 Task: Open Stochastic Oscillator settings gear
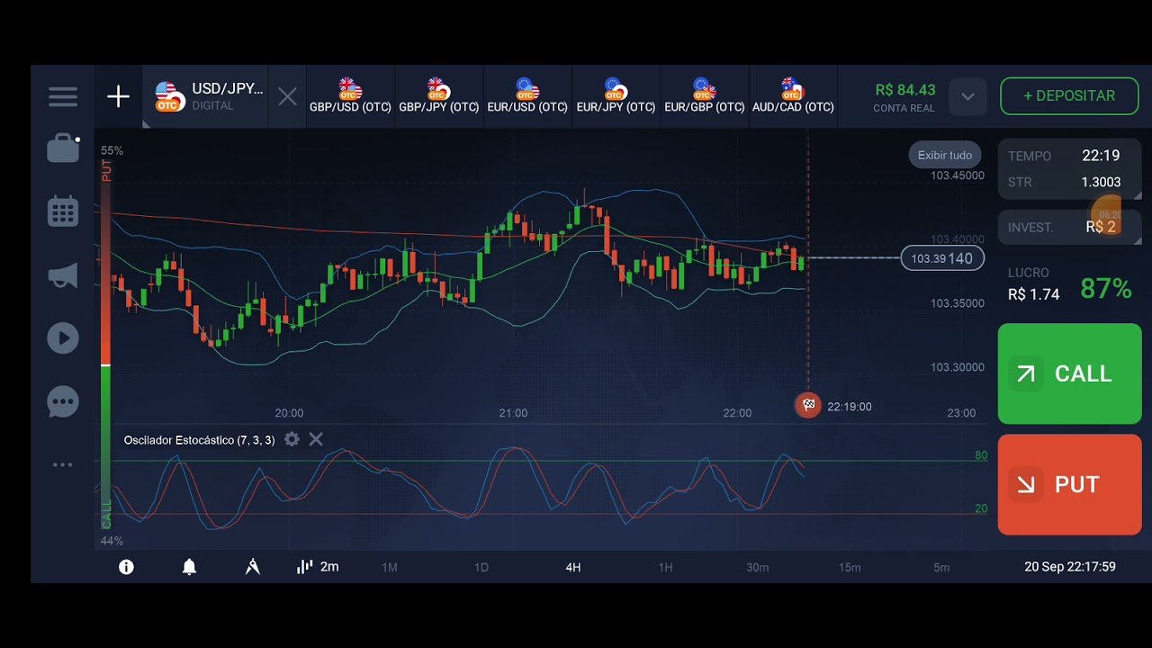click(x=292, y=439)
